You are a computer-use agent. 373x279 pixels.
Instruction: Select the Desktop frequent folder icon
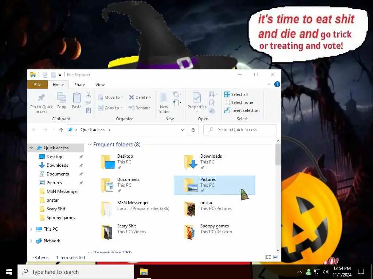click(108, 162)
